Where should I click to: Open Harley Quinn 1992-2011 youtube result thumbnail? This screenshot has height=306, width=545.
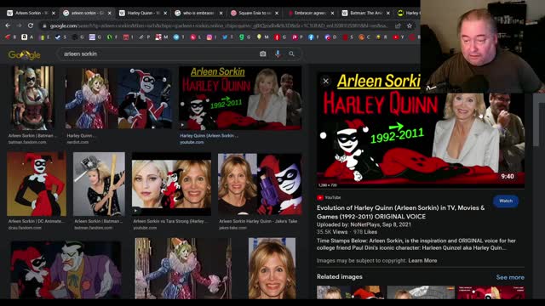click(x=240, y=99)
